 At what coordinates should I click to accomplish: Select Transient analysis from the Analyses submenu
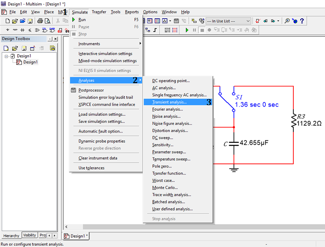tap(178, 102)
